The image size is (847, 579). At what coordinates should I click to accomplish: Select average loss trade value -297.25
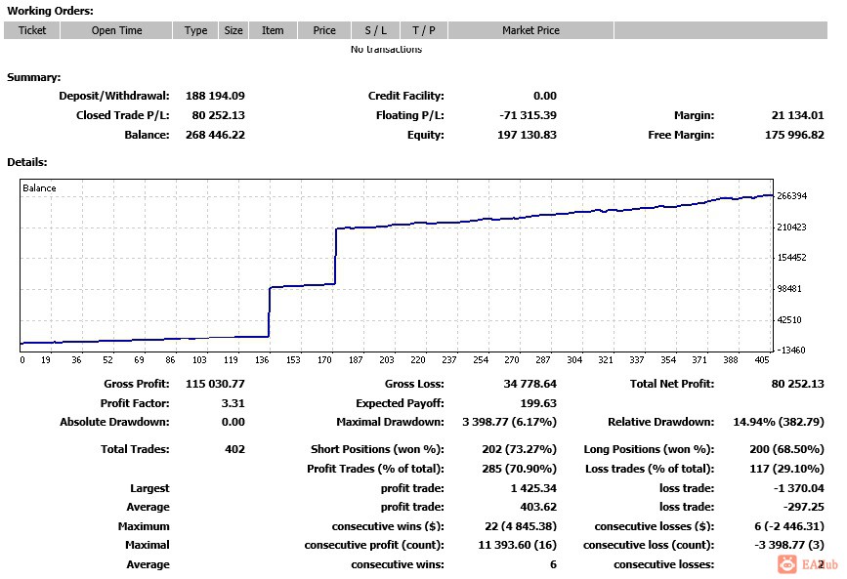coord(804,507)
